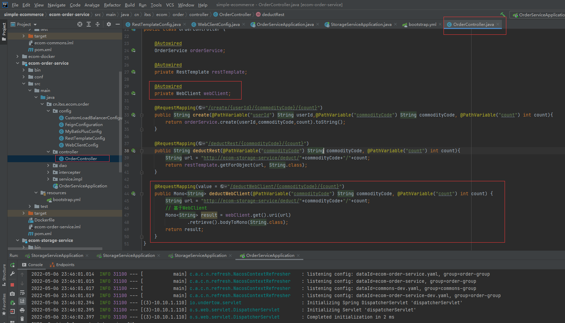Viewport: 565px width, 323px height.
Task: Fold the create method at line 33
Action: click(x=142, y=115)
